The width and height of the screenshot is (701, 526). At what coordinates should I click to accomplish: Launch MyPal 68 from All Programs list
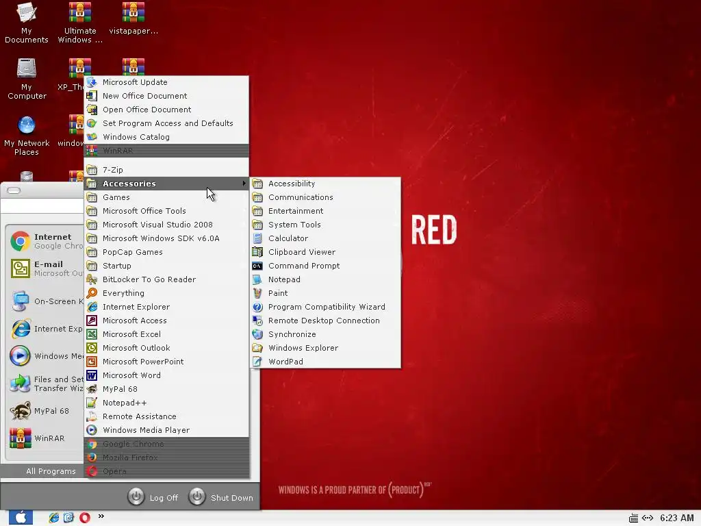click(166, 389)
